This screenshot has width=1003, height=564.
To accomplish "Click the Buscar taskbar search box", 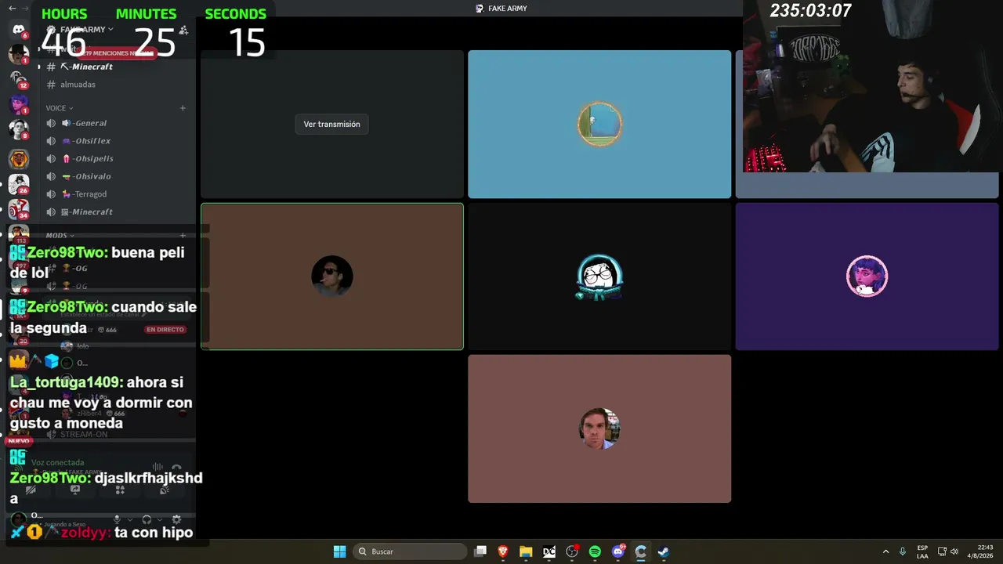I will click(411, 551).
